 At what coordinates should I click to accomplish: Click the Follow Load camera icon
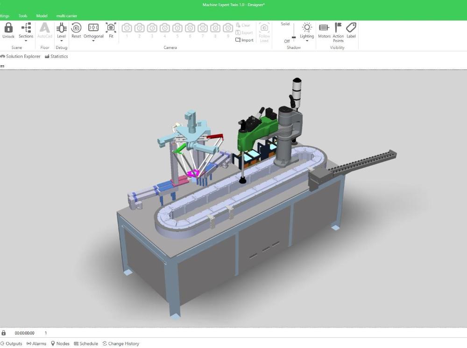264,28
